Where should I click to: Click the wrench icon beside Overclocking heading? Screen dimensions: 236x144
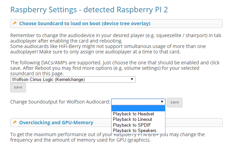click(x=15, y=122)
